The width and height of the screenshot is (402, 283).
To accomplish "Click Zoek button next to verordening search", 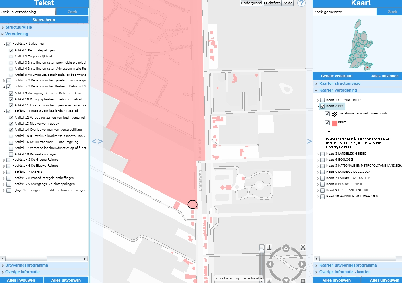I will pos(72,12).
